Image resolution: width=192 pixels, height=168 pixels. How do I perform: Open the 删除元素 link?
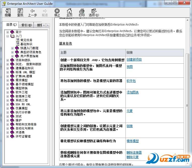(x=133, y=157)
